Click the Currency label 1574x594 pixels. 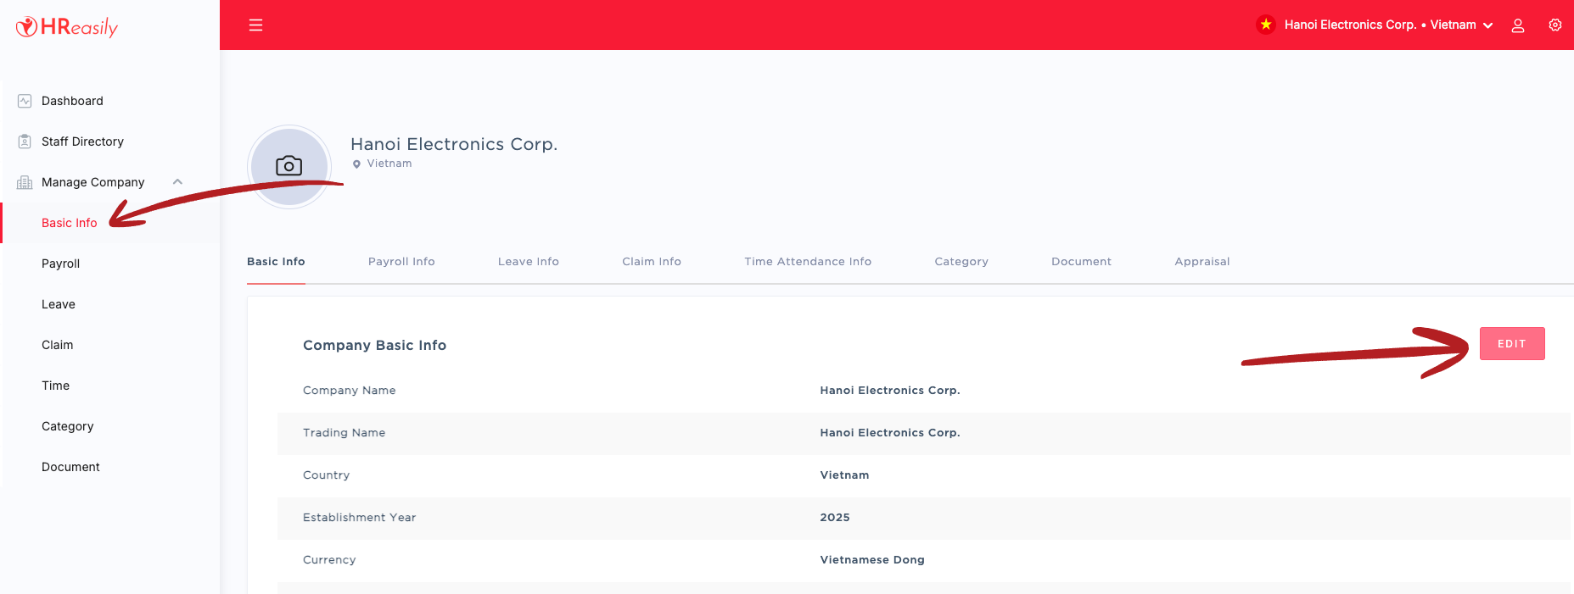click(x=329, y=560)
